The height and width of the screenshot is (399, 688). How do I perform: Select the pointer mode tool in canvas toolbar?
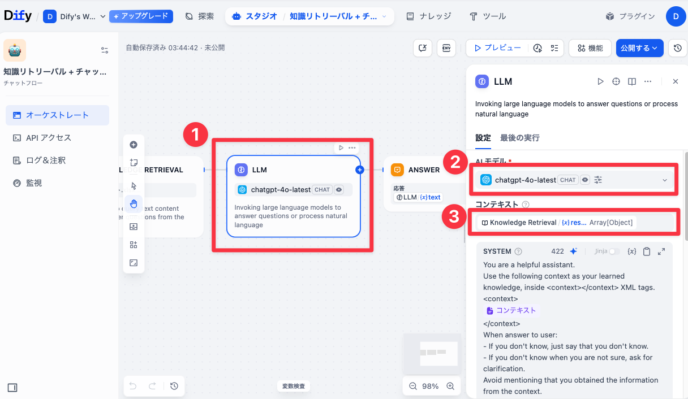pos(134,186)
